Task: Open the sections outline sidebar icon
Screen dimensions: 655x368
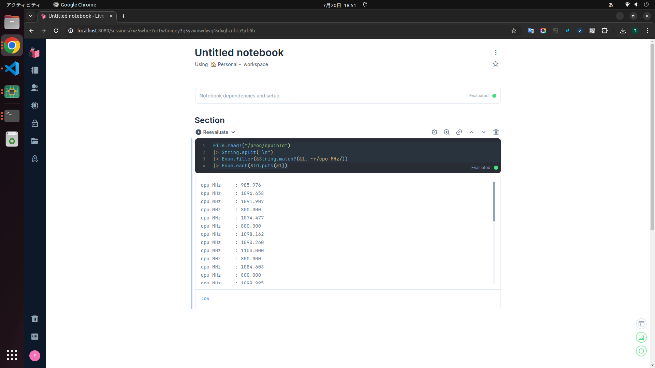Action: click(x=35, y=70)
